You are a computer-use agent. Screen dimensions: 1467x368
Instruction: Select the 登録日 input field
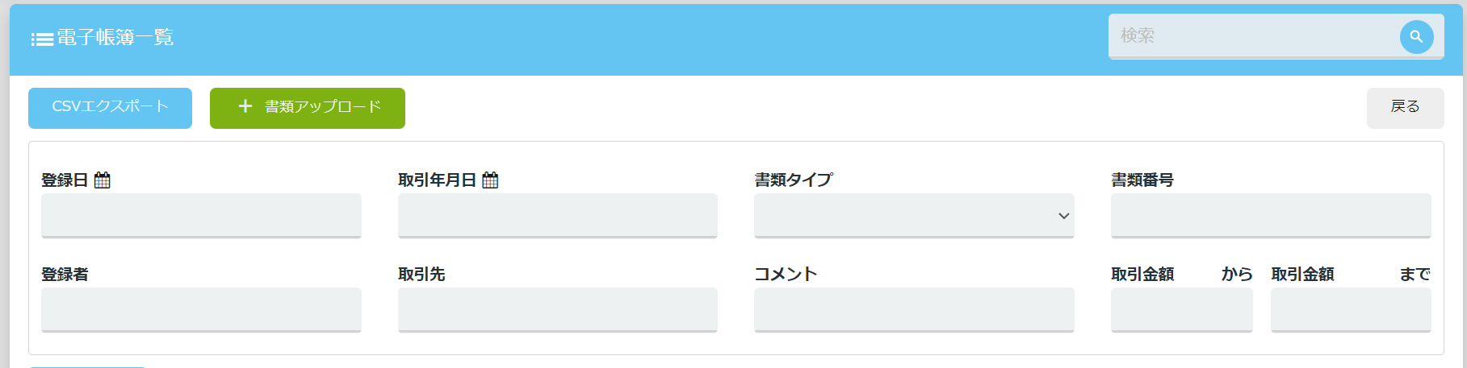coord(201,216)
